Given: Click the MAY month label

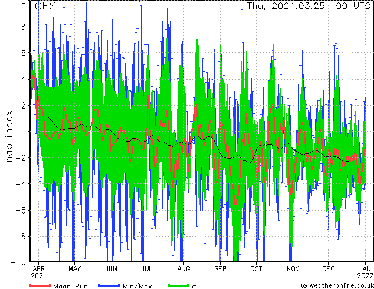Looking at the screenshot, I should (x=75, y=269).
